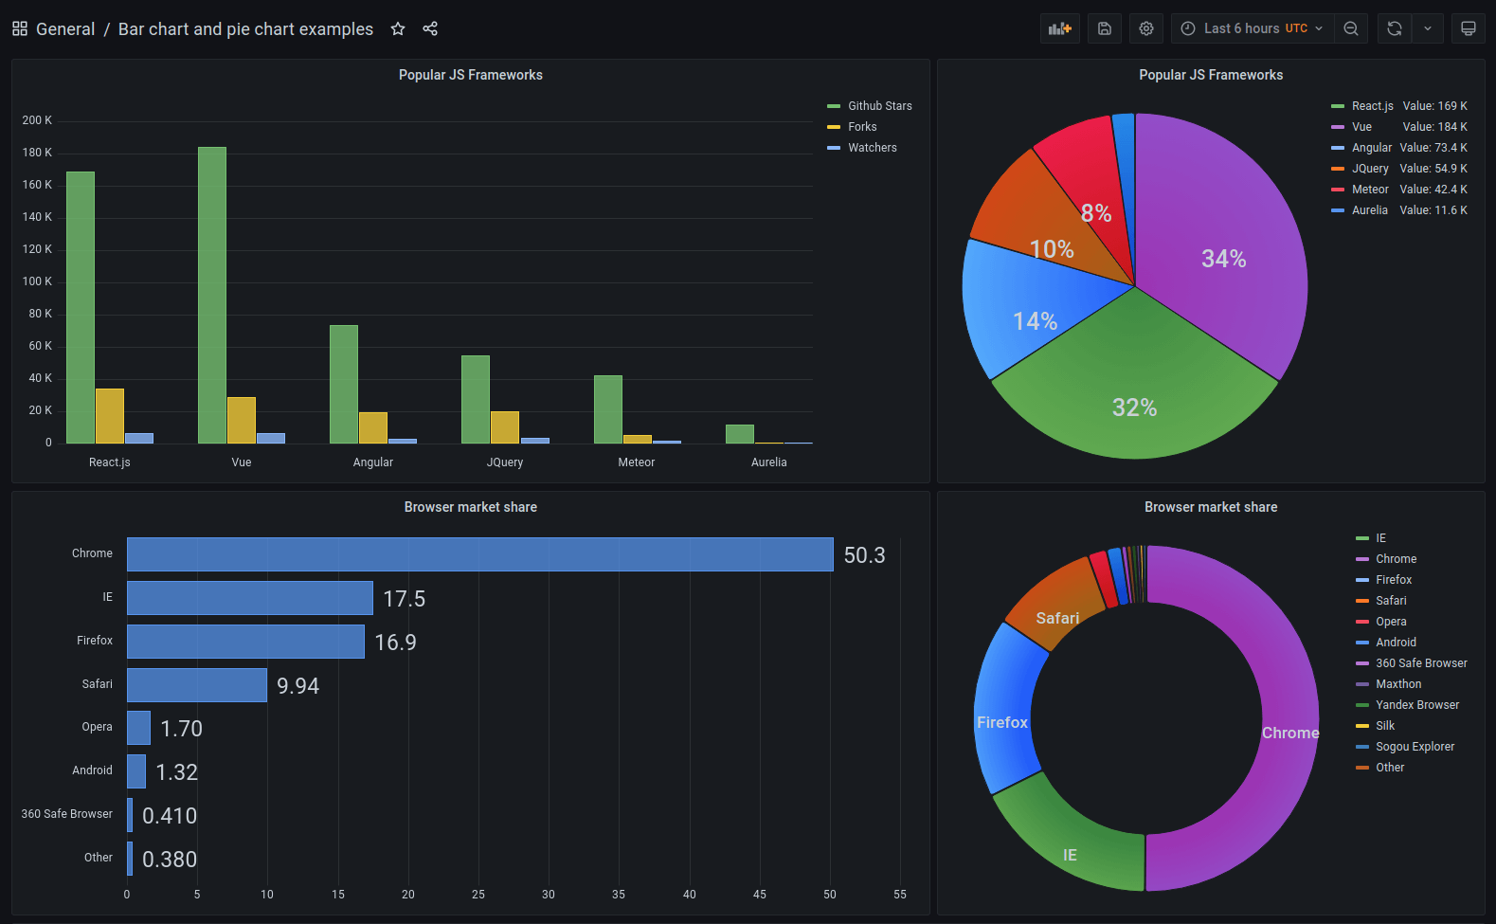Expand the refresh interval dropdown arrow
Screen dimensions: 1496x924
point(1428,28)
